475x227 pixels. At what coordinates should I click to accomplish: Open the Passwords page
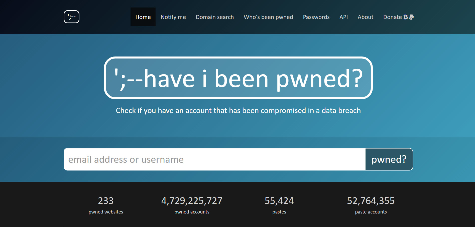(316, 17)
